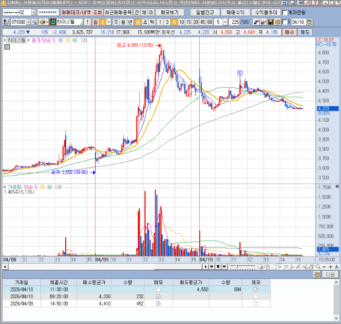
Task: Select the 60-minute interval button
Action: click(x=209, y=22)
